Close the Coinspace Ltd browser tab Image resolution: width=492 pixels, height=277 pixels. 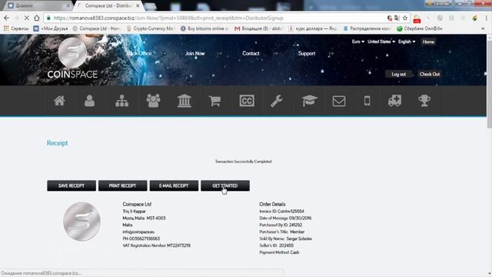[x=138, y=5]
